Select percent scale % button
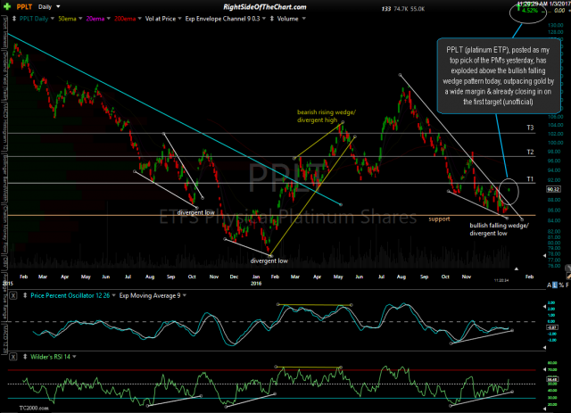Viewport: 571px width, 413px height. [561, 285]
